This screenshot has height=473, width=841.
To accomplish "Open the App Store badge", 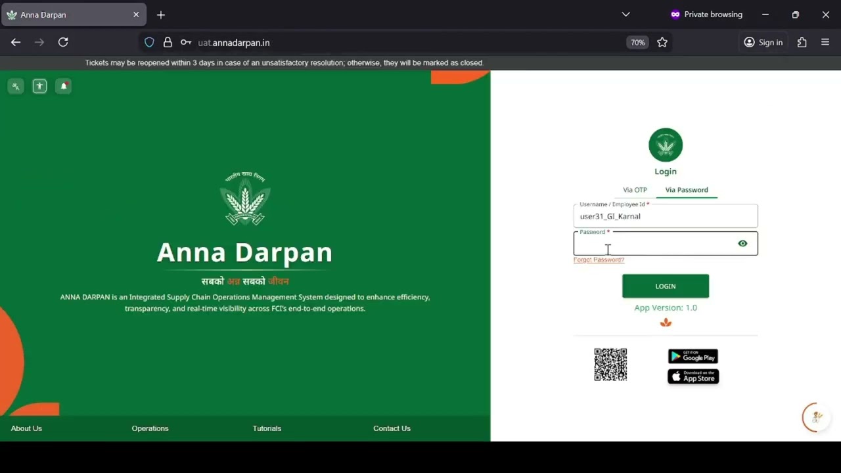I will pyautogui.click(x=693, y=376).
